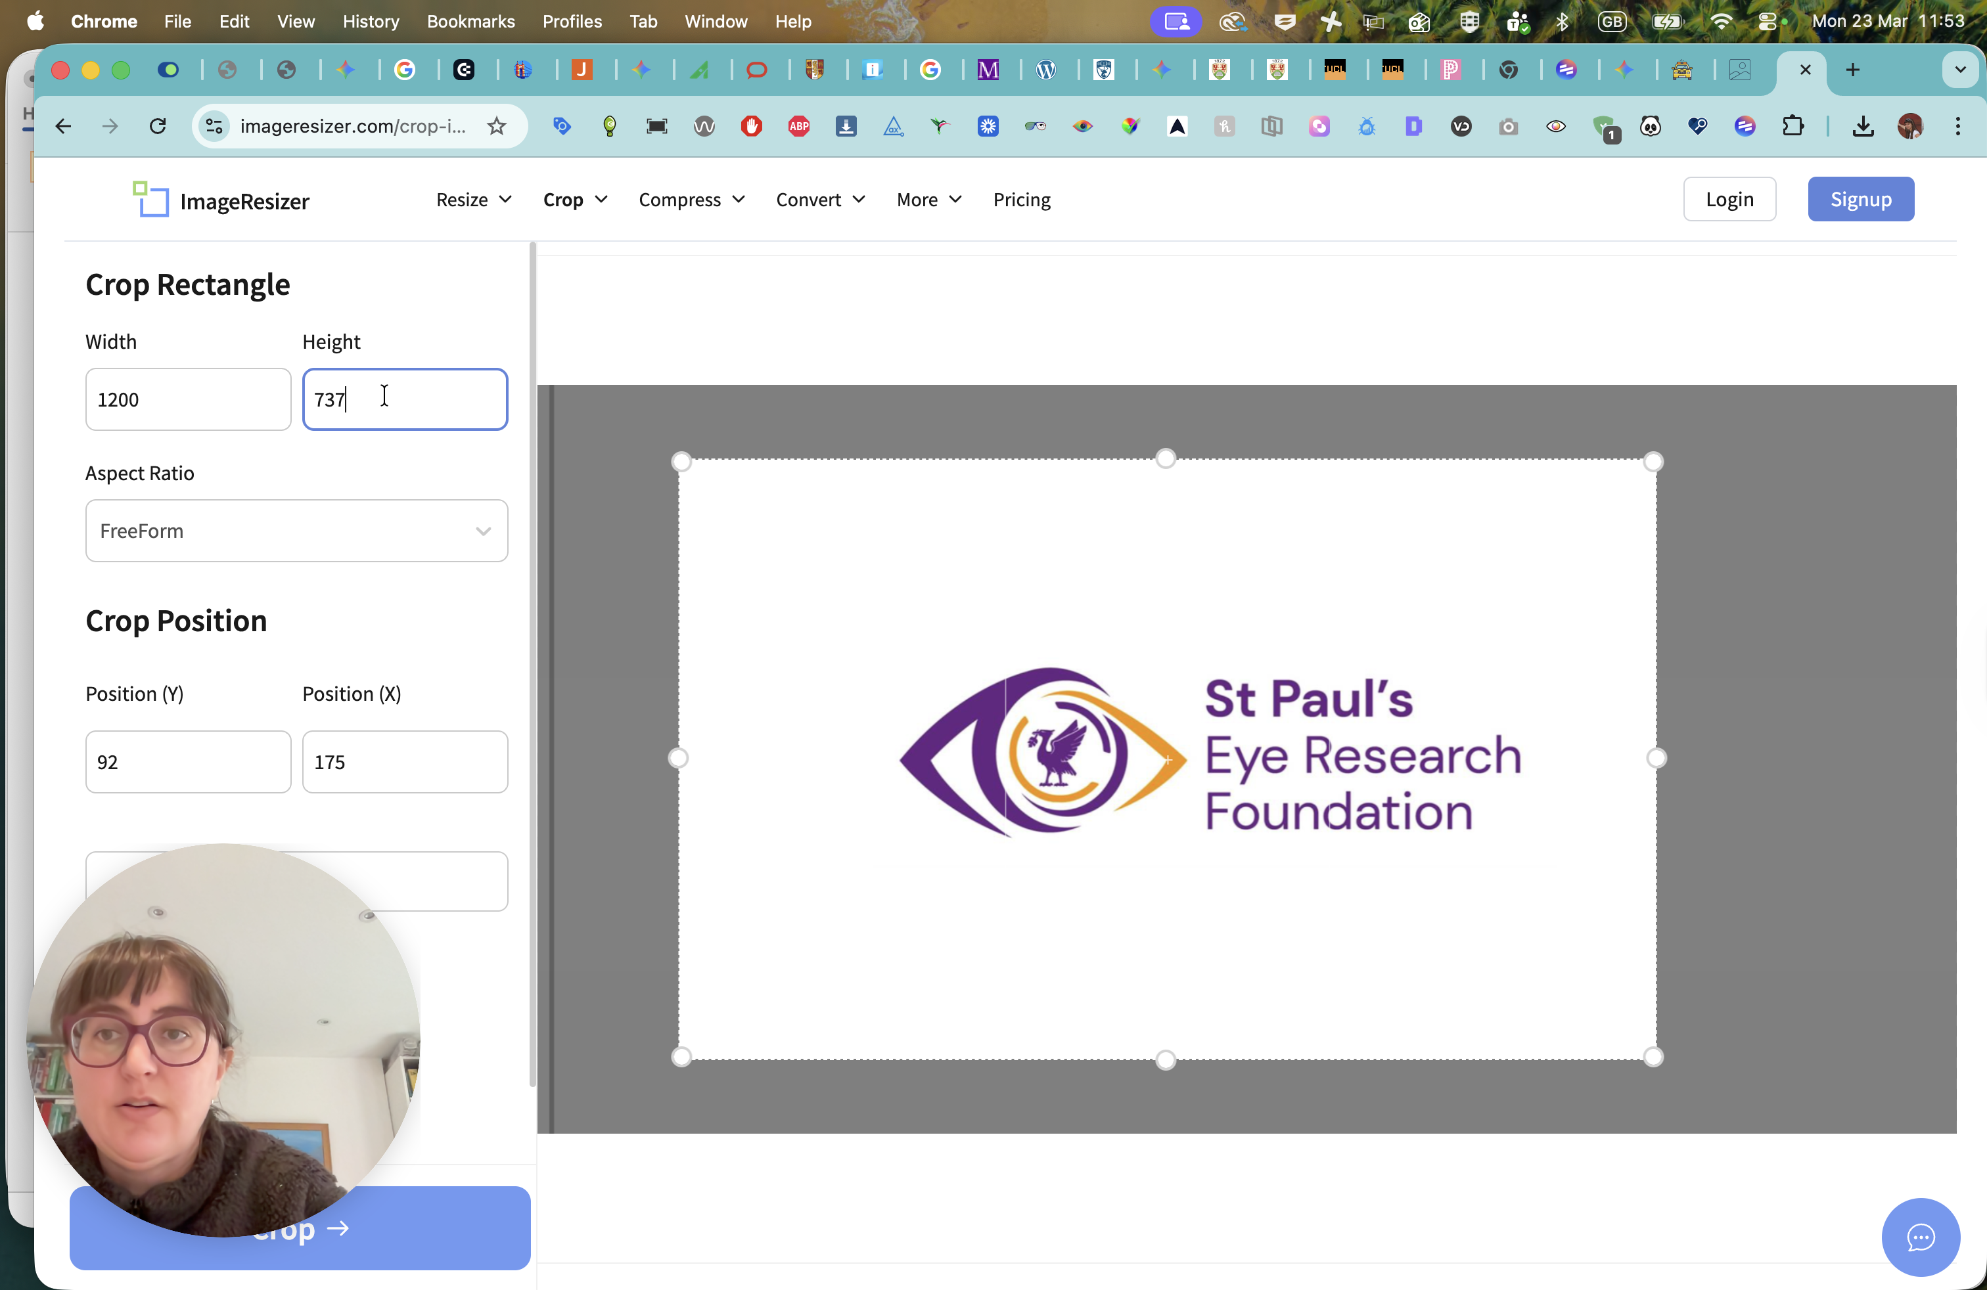Click the Width input field
Image resolution: width=1987 pixels, height=1290 pixels.
pos(188,399)
